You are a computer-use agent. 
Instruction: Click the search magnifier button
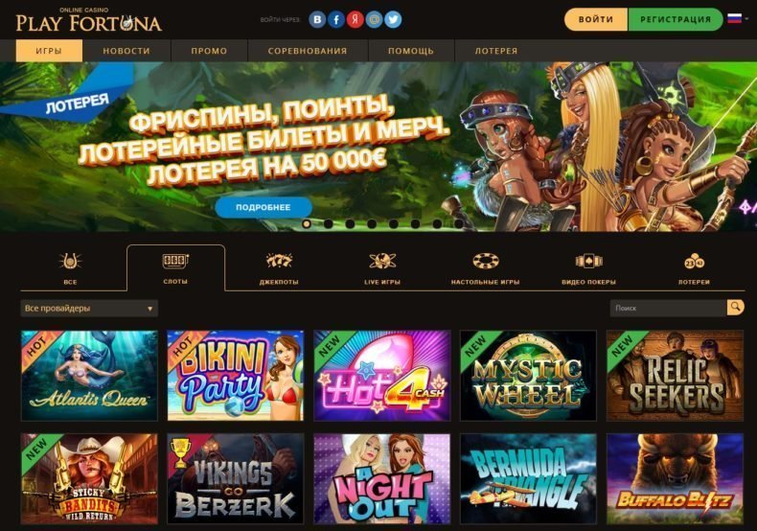735,308
